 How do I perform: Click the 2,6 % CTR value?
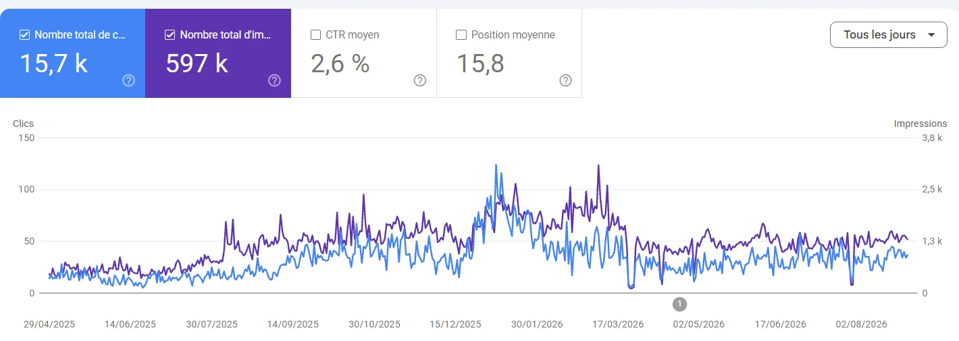point(340,63)
